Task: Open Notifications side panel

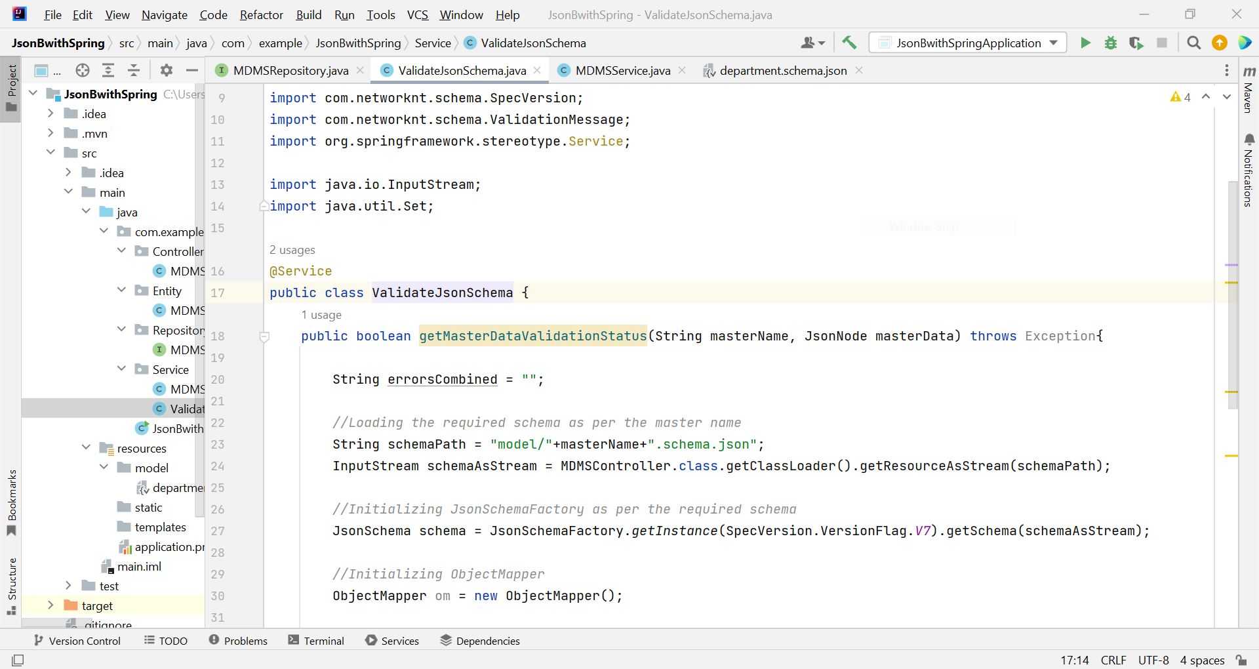Action: (1249, 171)
